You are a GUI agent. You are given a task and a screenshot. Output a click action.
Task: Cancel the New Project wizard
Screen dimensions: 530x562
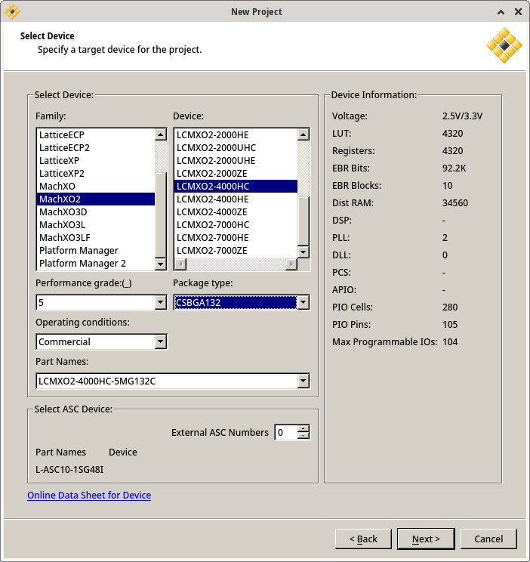[488, 539]
